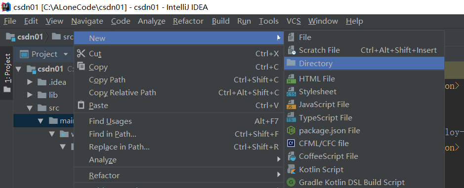Select the src folder in tree
This screenshot has width=464, height=188.
pos(49,108)
